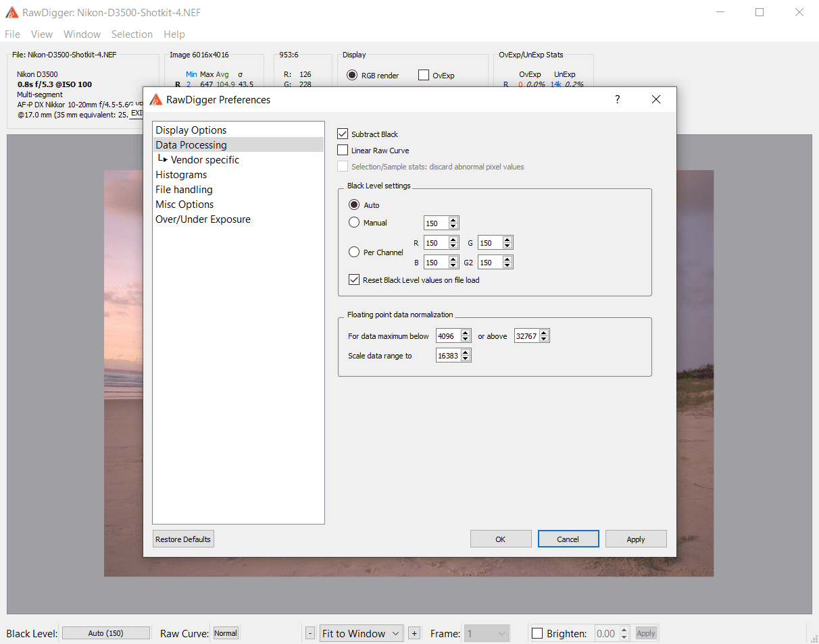Click the Apply button in the Preferences dialog
The width and height of the screenshot is (819, 644).
pyautogui.click(x=636, y=539)
